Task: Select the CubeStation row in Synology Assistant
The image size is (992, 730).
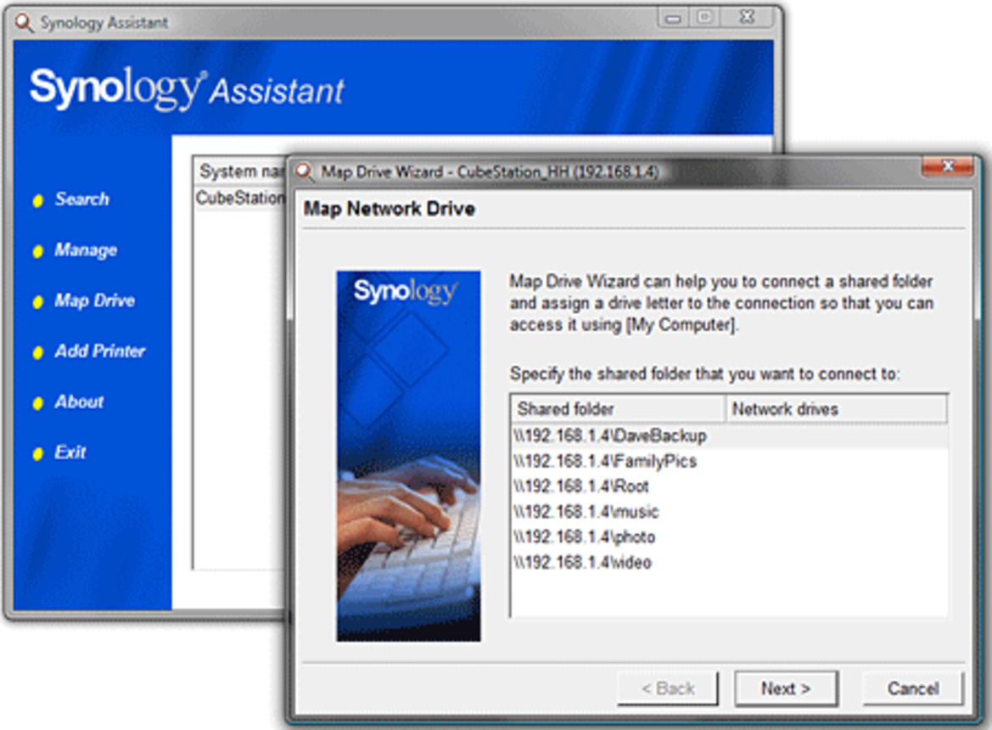Action: (240, 198)
